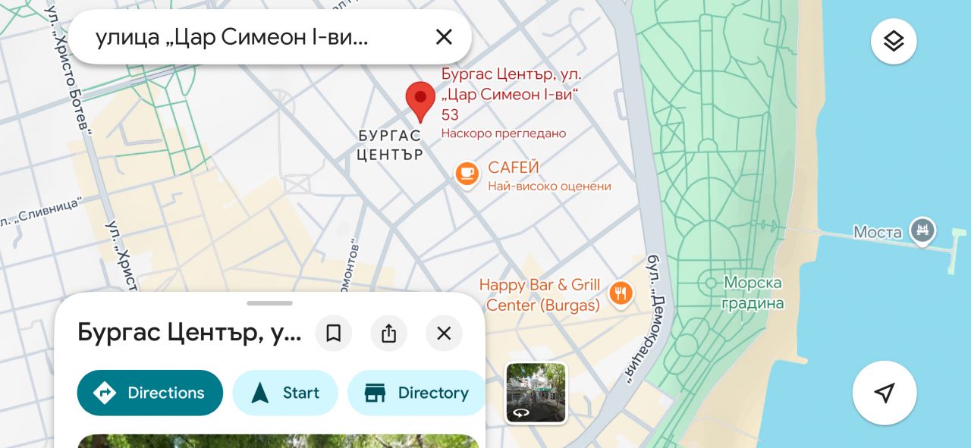Open the map layers button
971x448 pixels.
tap(894, 41)
